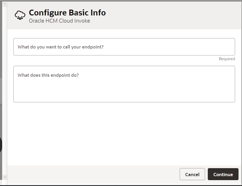Click the Oracle HCM Cloud adapter icon

[x=20, y=16]
